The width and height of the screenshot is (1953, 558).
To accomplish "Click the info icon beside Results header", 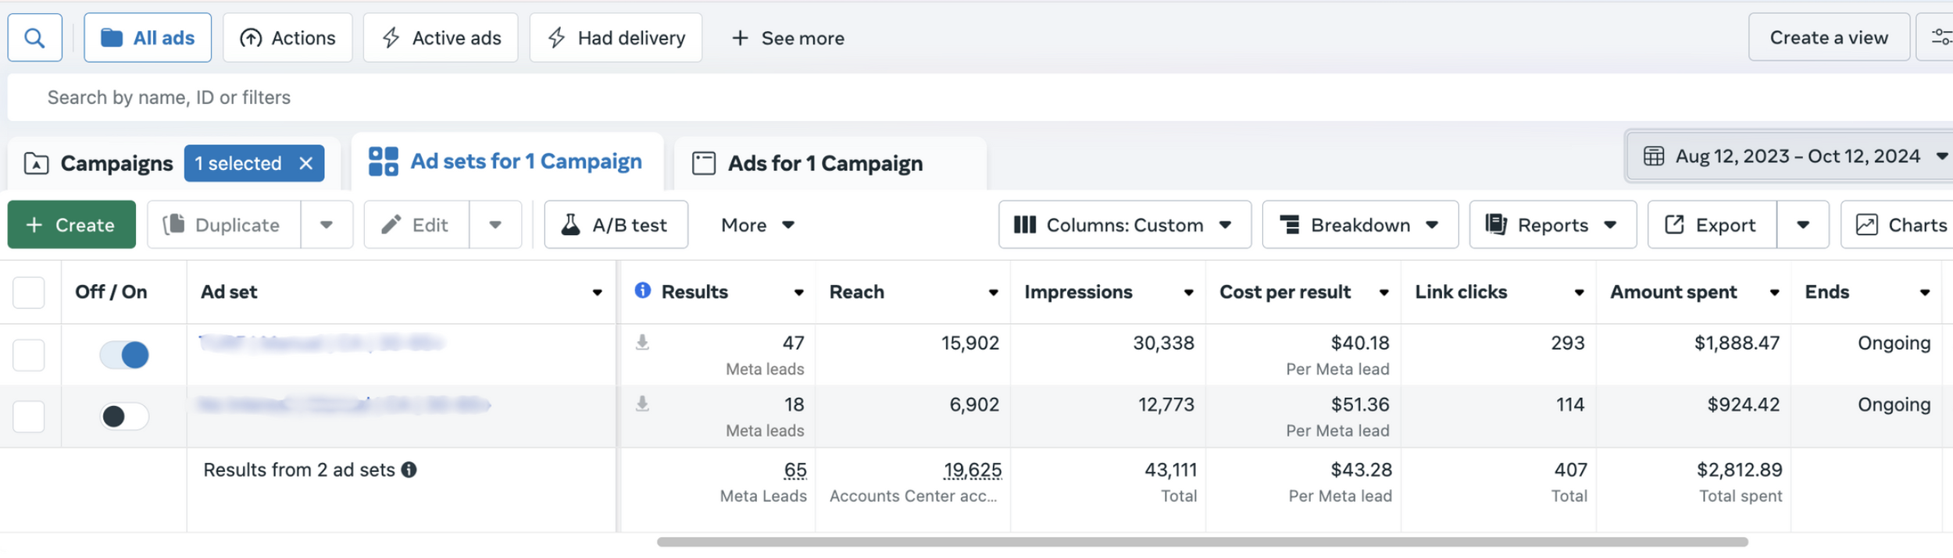I will pos(642,291).
